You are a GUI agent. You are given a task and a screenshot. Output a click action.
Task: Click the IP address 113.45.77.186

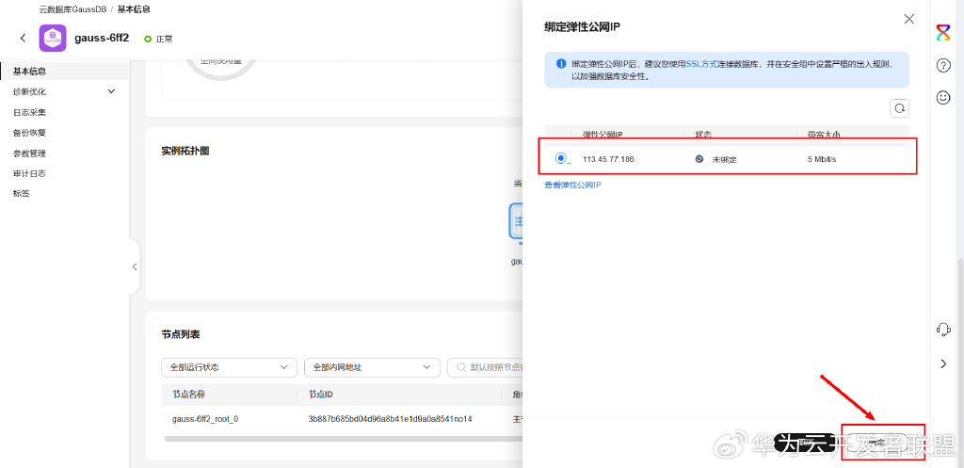(x=608, y=159)
